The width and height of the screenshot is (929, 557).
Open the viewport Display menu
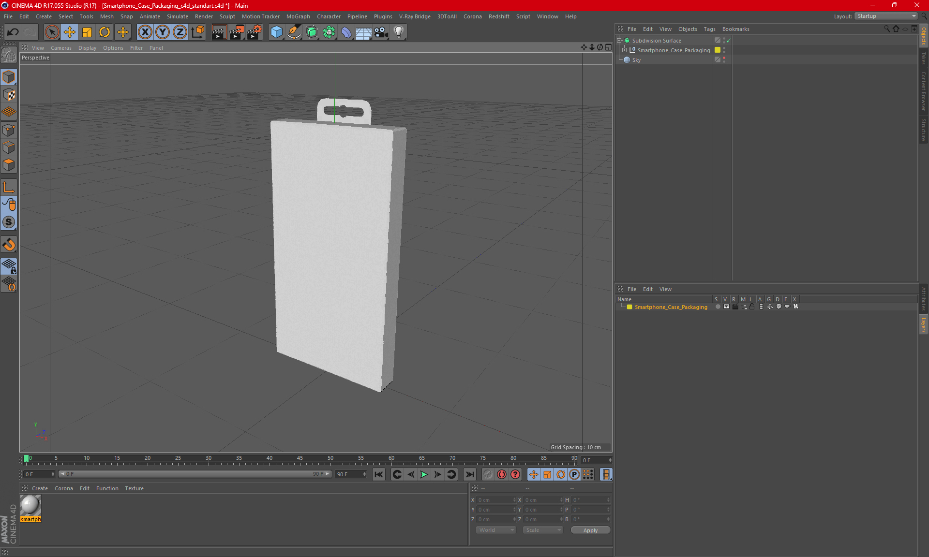pyautogui.click(x=87, y=48)
